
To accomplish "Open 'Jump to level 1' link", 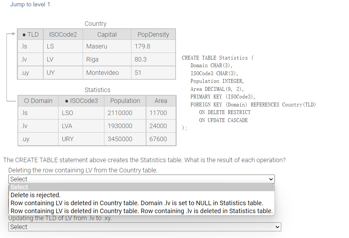I will [30, 4].
